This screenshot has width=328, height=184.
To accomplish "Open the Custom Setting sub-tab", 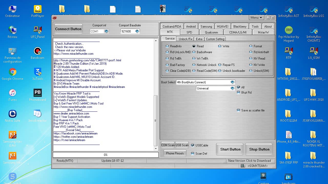I will pos(215,39).
